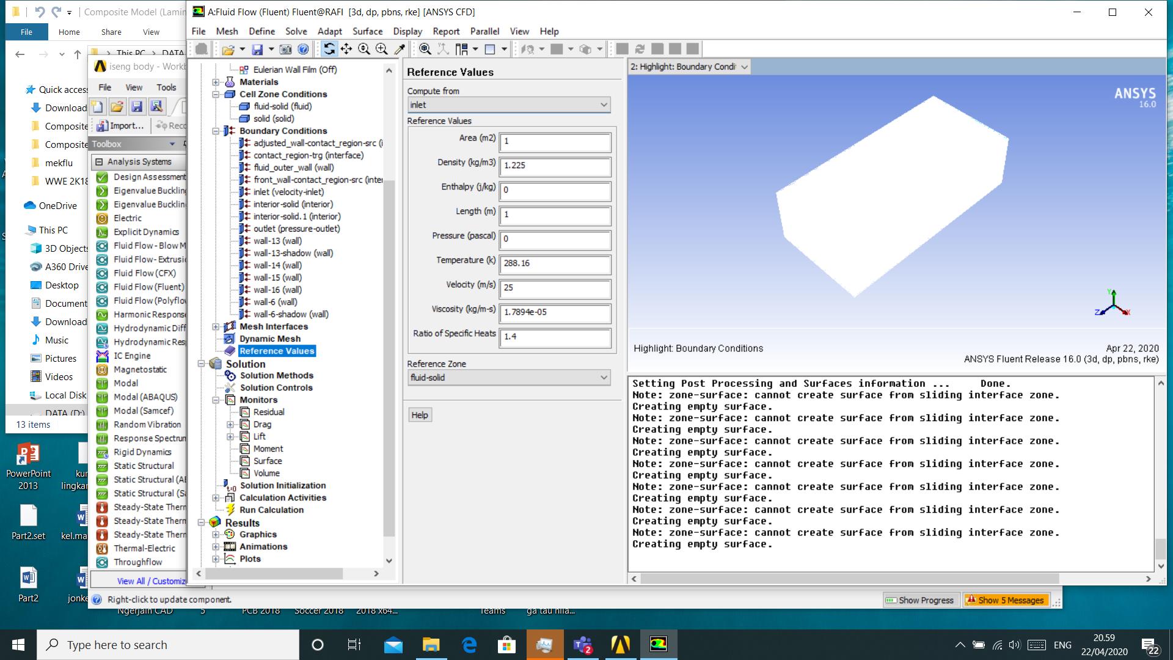The height and width of the screenshot is (660, 1173).
Task: Expand the Graphics node under Results
Action: coord(215,534)
